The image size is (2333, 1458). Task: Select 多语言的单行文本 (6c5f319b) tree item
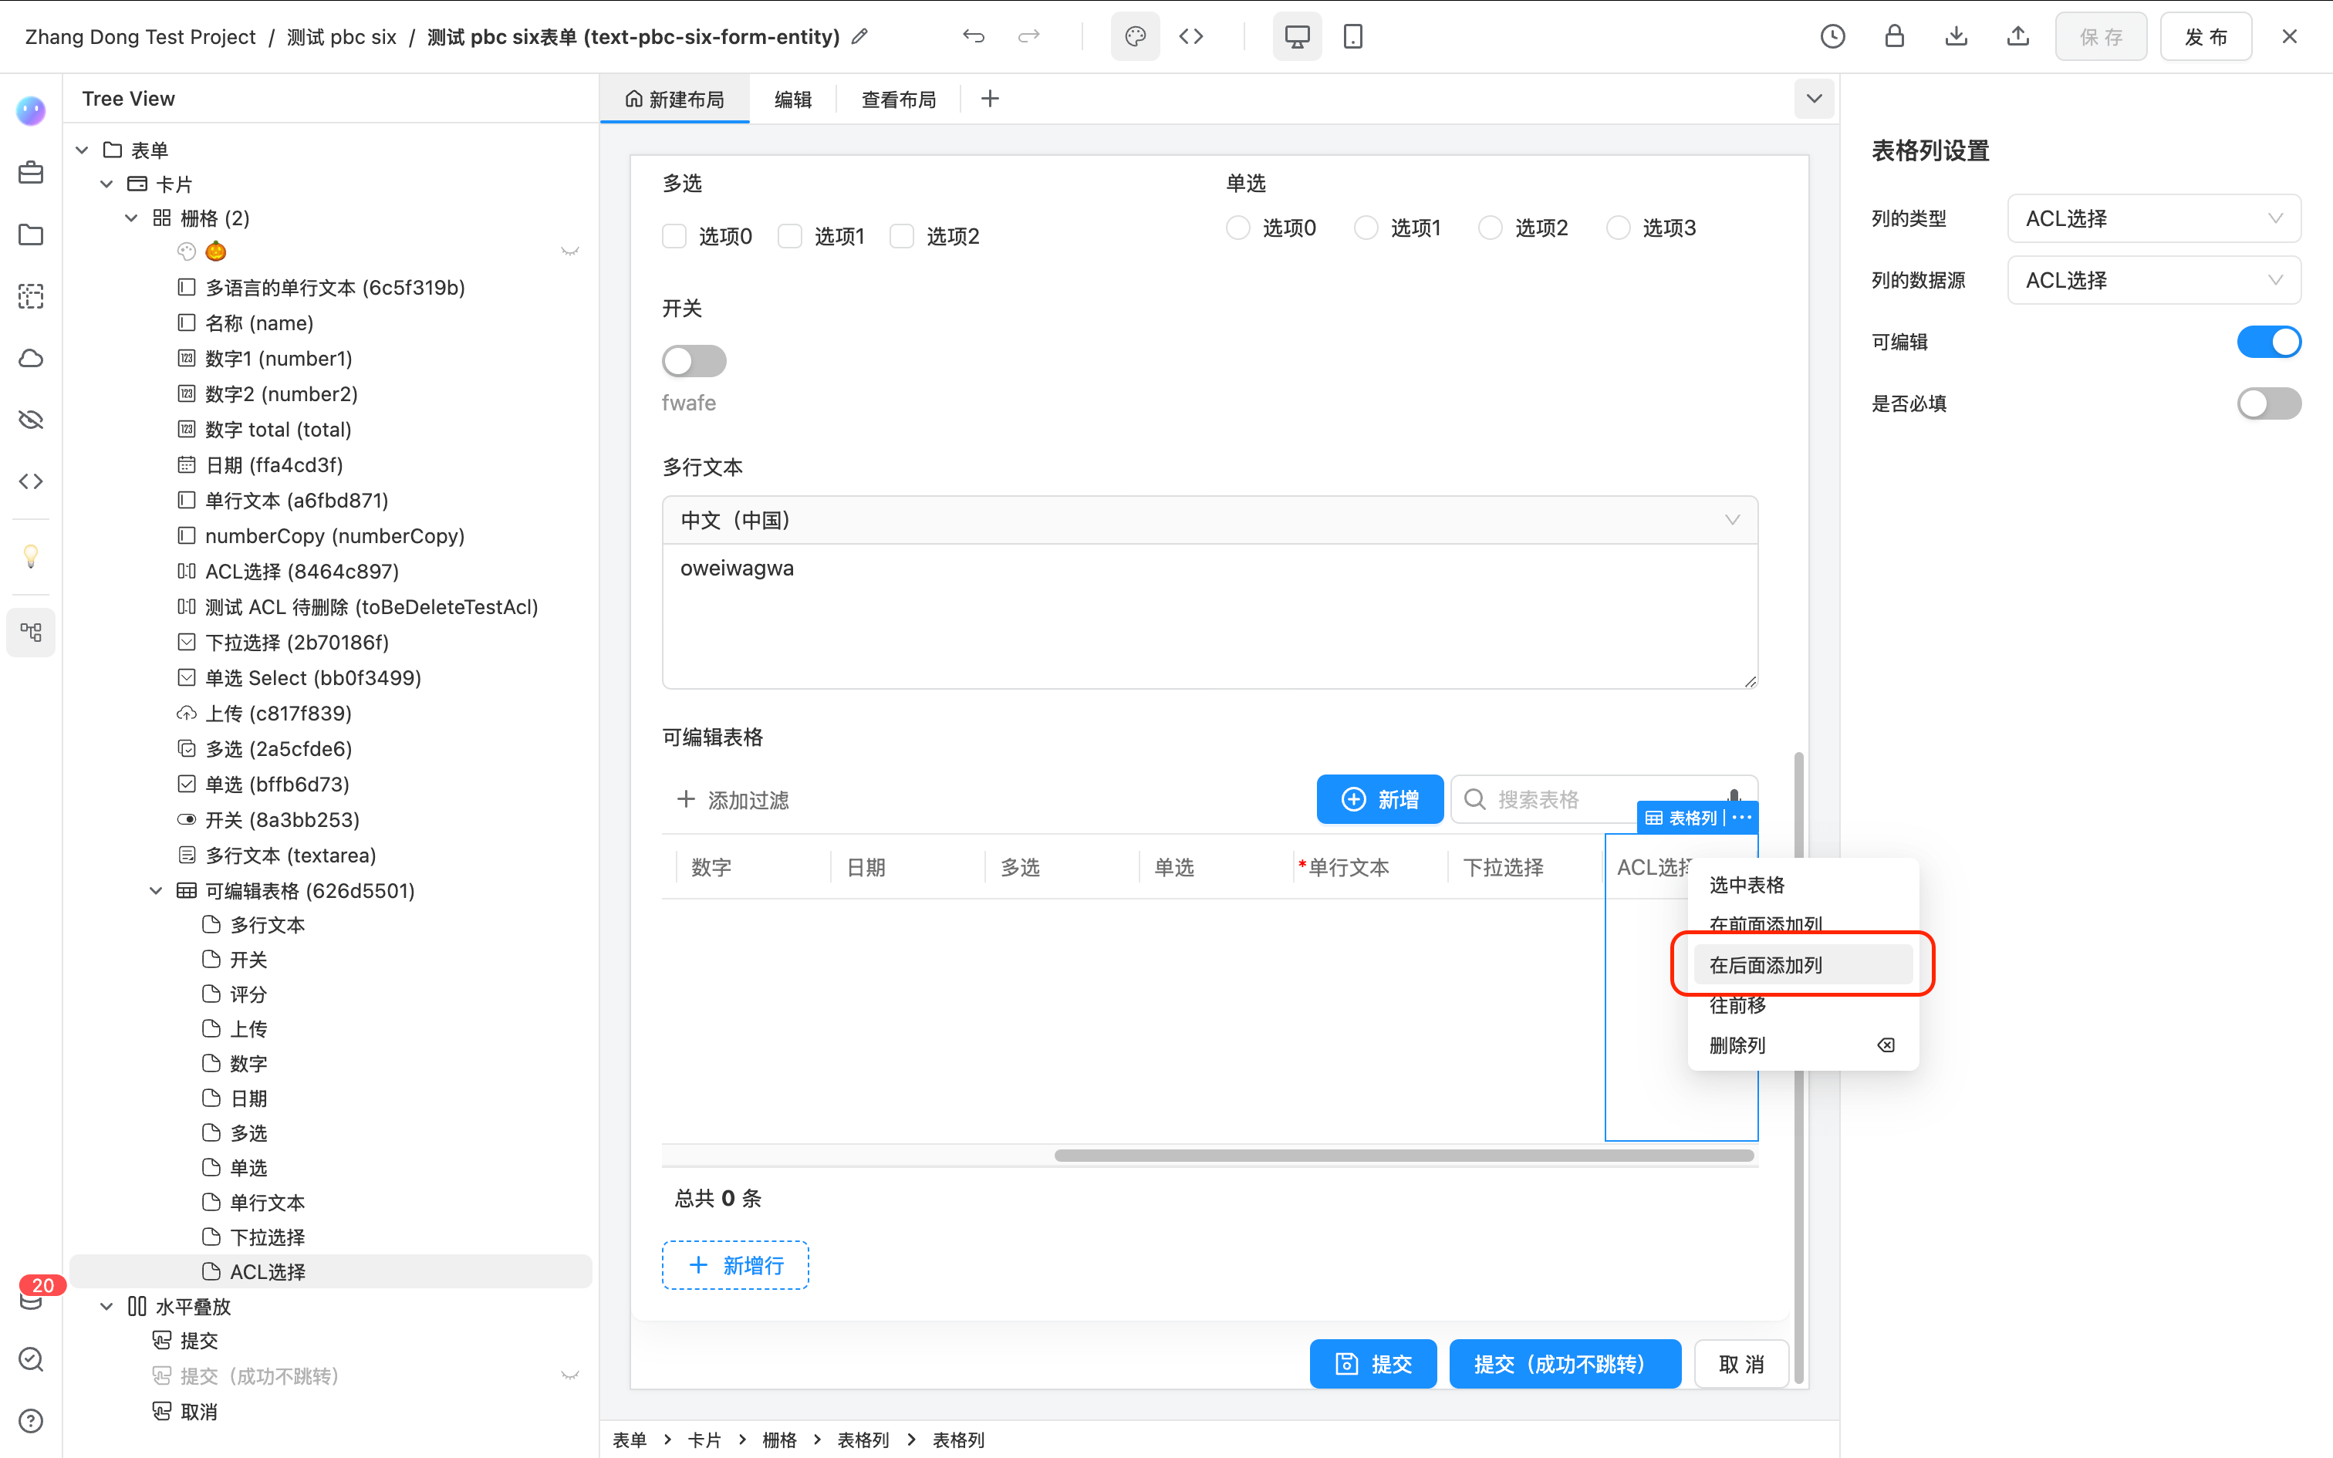pos(335,287)
